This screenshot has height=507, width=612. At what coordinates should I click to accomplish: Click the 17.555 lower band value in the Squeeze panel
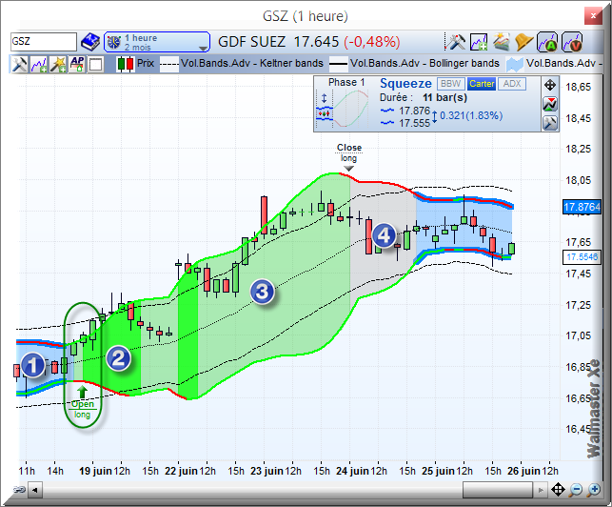pyautogui.click(x=415, y=123)
